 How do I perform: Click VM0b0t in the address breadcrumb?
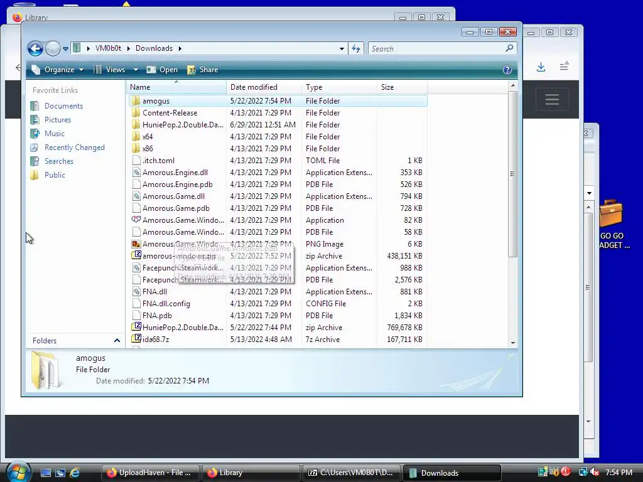click(108, 48)
